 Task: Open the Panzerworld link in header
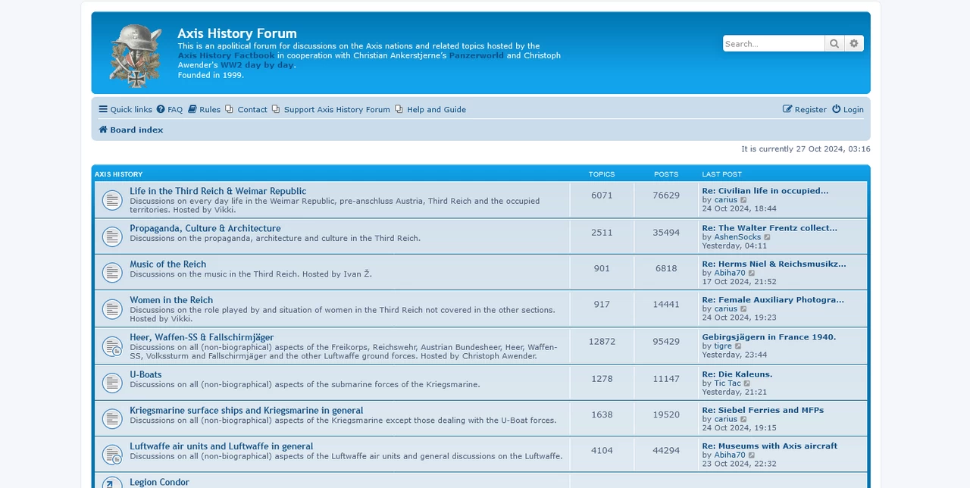click(476, 55)
